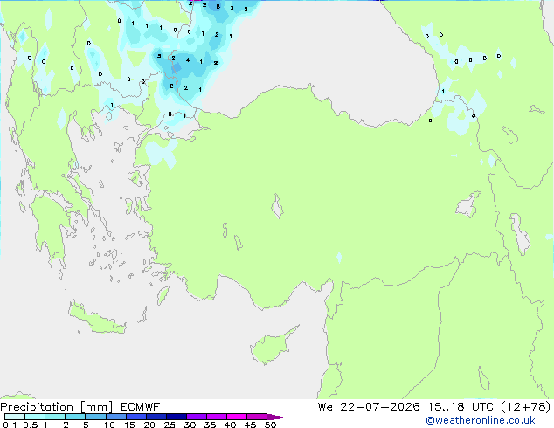The width and height of the screenshot is (554, 428).
Task: Select the '22-07-2026' date text
Action: [380, 407]
